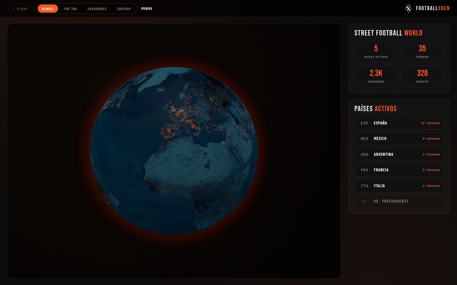Select the Argentina country row
Image resolution: width=457 pixels, height=285 pixels.
[399, 154]
